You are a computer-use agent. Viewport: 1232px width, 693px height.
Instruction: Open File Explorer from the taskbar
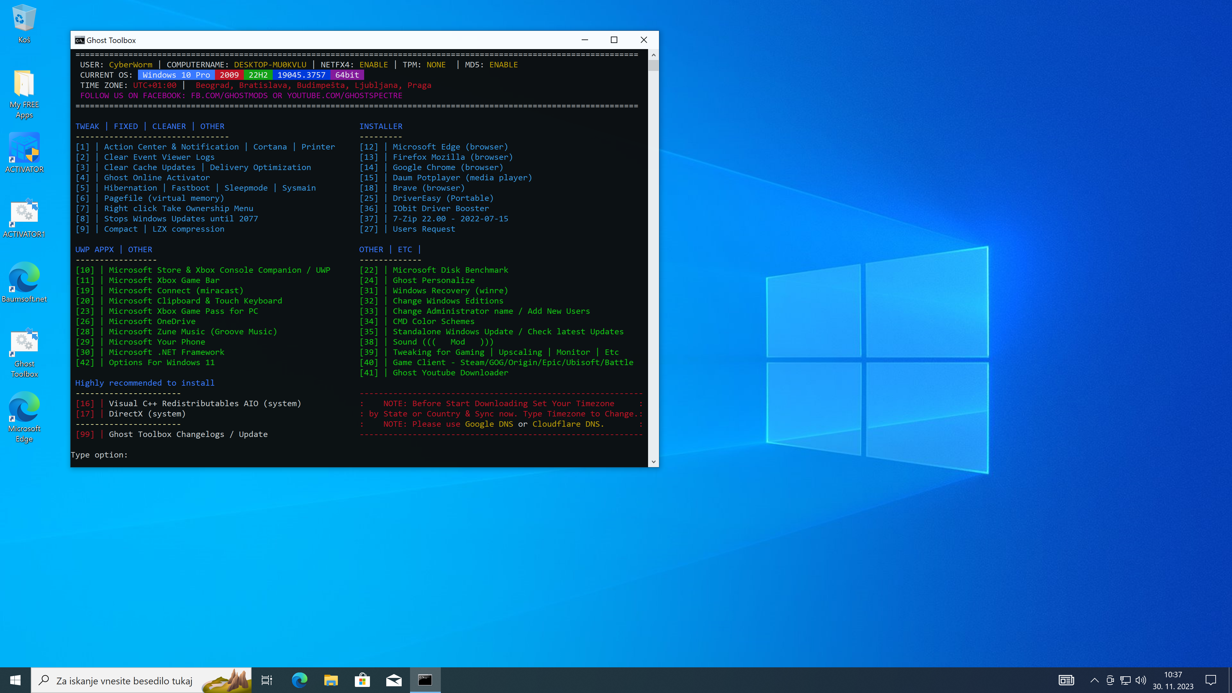331,680
